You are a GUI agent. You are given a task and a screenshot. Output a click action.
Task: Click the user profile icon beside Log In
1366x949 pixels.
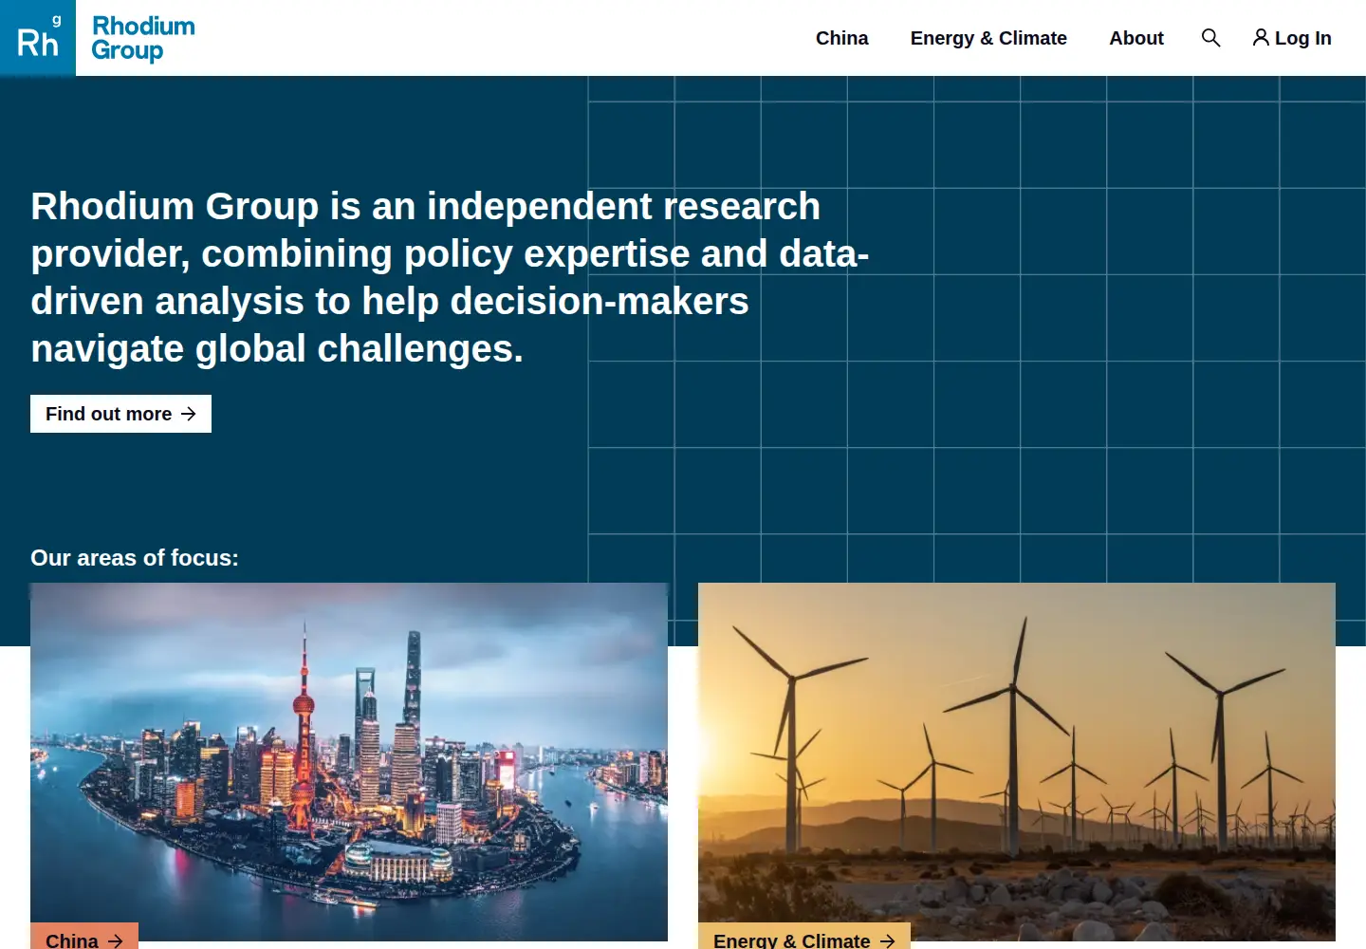[x=1261, y=38]
